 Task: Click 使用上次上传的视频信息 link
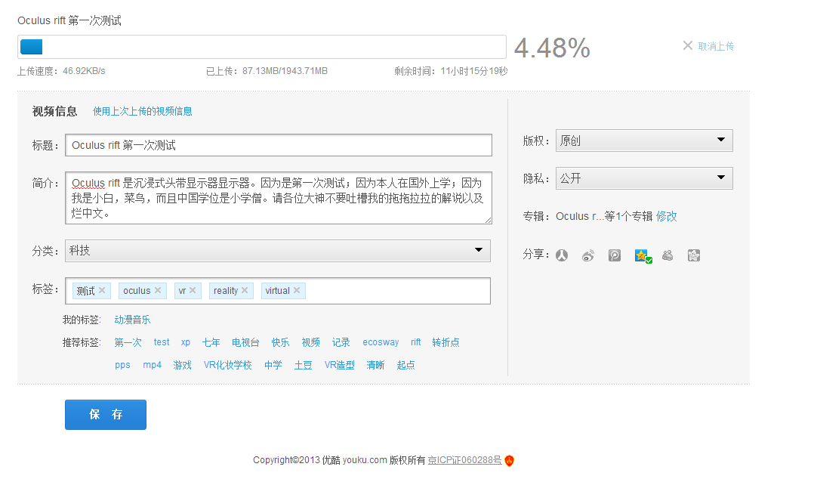pos(142,112)
